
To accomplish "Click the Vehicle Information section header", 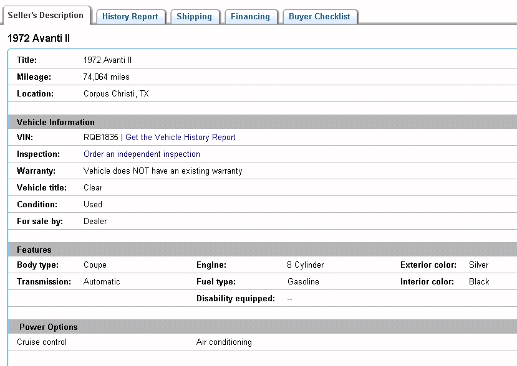I will (56, 122).
